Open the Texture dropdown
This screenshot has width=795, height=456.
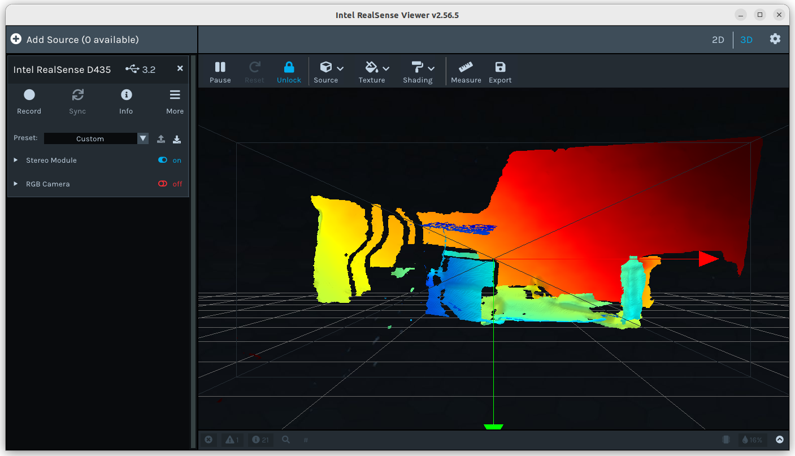click(x=374, y=72)
